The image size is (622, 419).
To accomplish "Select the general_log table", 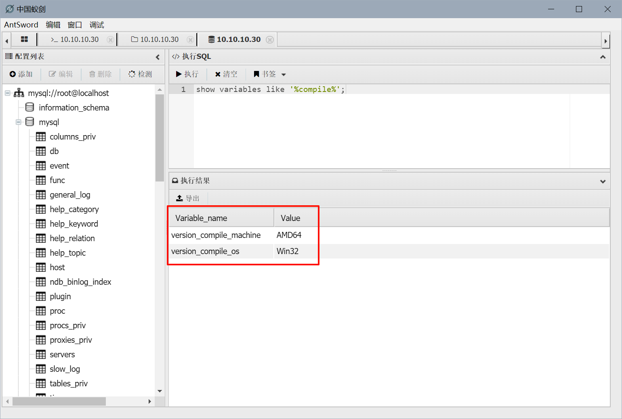I will 69,195.
